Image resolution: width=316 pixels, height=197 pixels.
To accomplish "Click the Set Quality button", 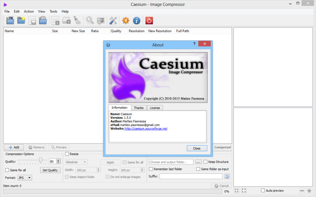I will click(50, 170).
